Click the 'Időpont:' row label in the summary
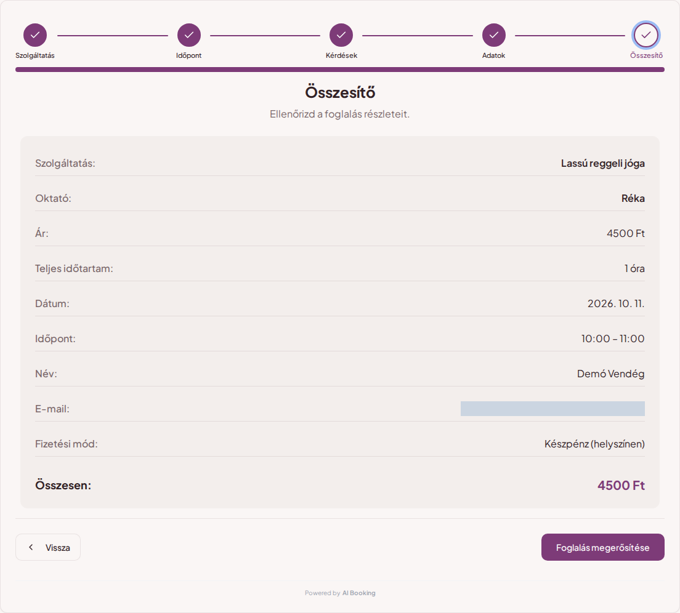The image size is (680, 613). 55,339
